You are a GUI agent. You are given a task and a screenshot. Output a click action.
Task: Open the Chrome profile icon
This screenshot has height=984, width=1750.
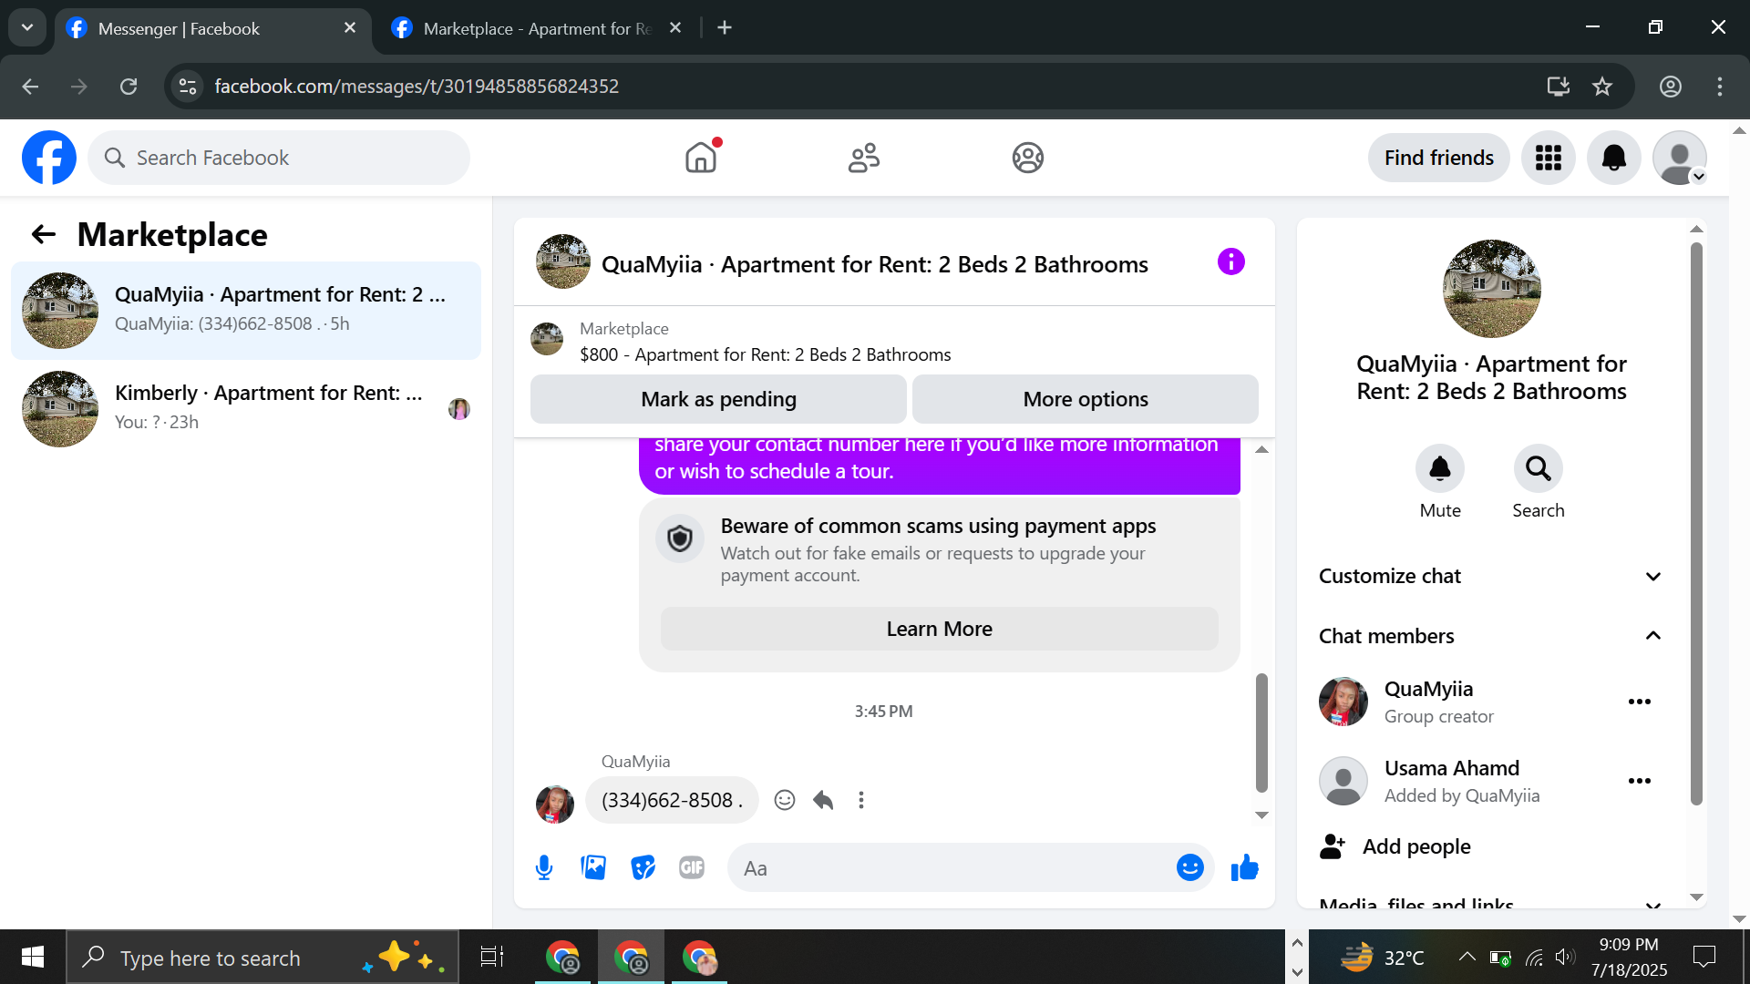click(x=1671, y=87)
